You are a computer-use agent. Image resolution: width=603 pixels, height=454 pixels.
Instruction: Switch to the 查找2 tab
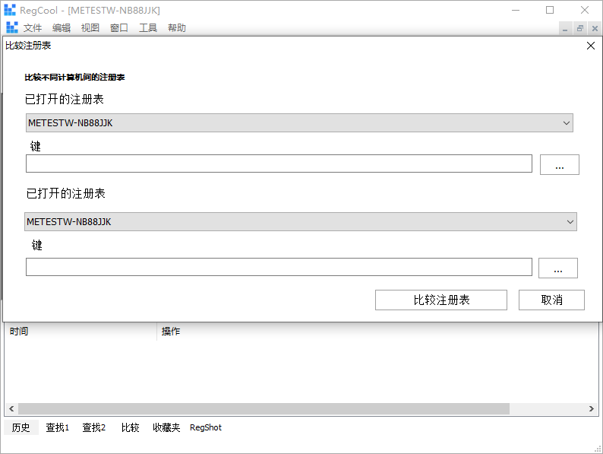click(94, 427)
